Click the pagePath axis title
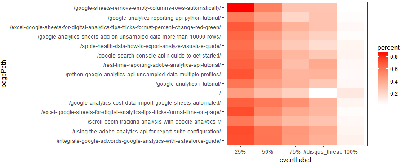Screen dimensions: 400x164 coord(4,74)
